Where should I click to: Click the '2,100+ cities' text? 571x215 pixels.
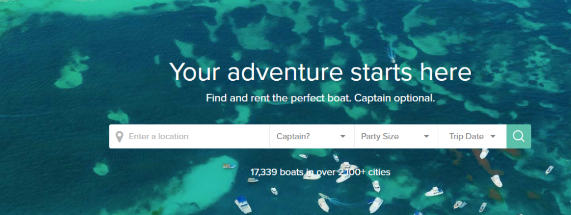(365, 172)
